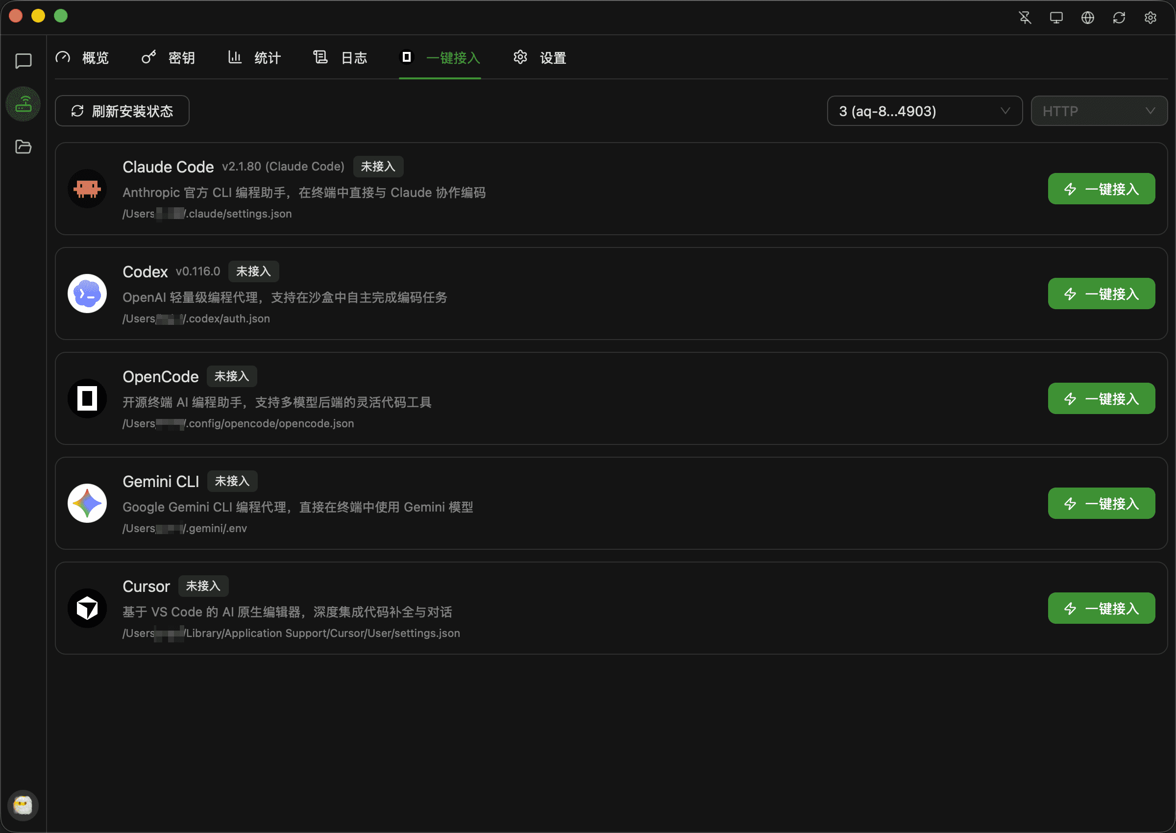Open the folder icon in the left sidebar
This screenshot has height=833, width=1176.
pyautogui.click(x=23, y=147)
